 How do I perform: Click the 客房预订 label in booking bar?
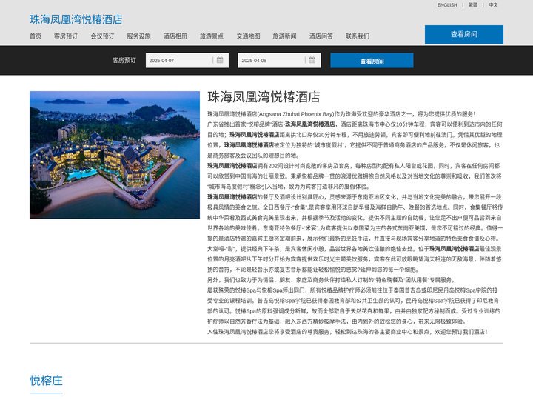point(124,60)
